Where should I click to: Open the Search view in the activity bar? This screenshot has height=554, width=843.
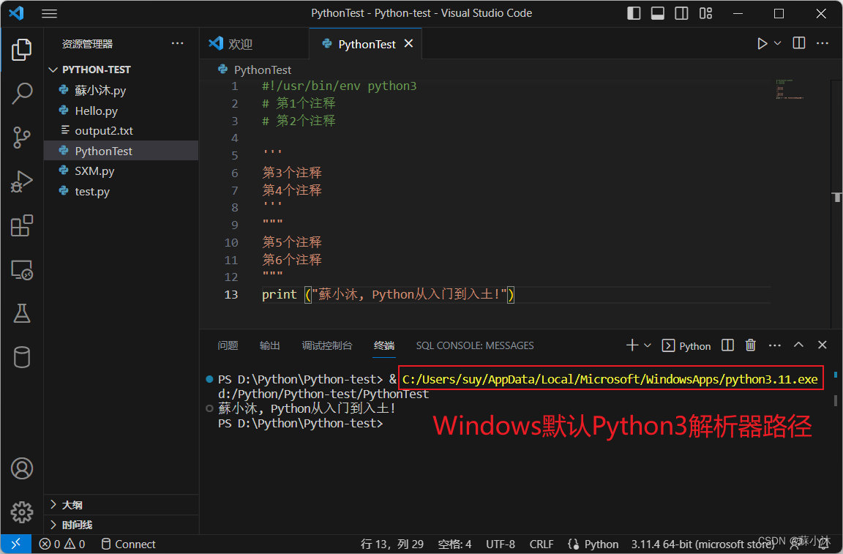[x=21, y=93]
